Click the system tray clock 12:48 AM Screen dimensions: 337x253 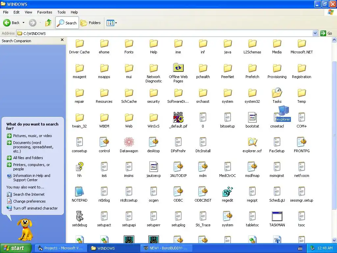[325, 248]
